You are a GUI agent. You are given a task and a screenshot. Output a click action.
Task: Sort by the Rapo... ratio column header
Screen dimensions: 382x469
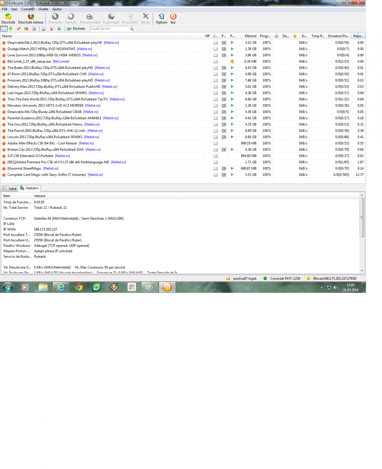[358, 36]
